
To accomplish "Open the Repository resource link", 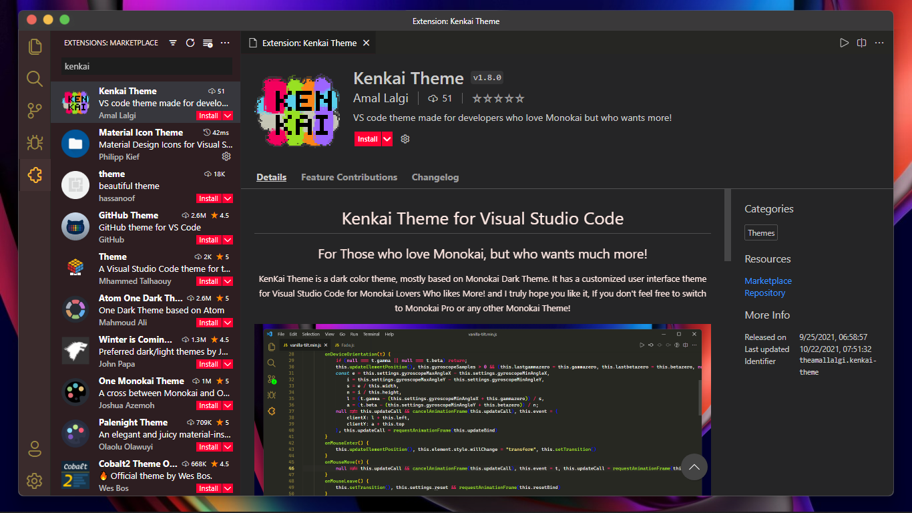I will [765, 293].
